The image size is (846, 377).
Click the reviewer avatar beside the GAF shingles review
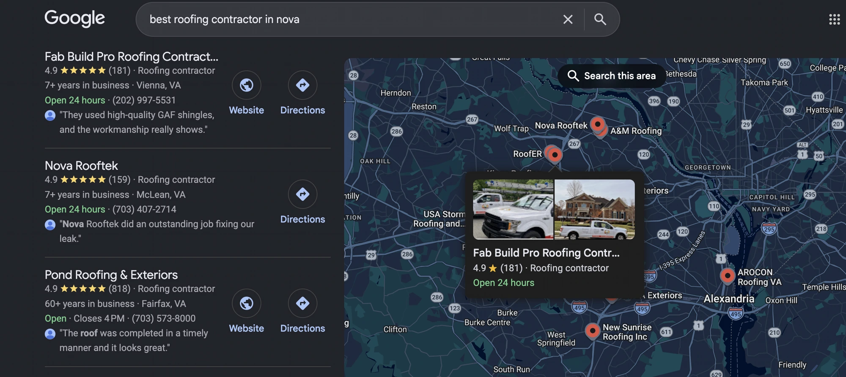(50, 115)
